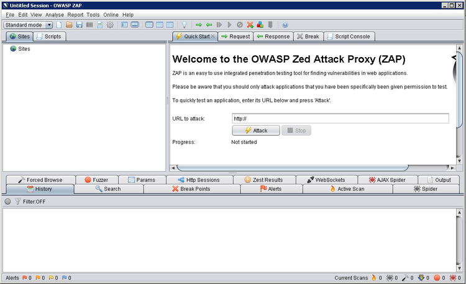The width and height of the screenshot is (466, 284).
Task: Click the Continue play toolbar icon
Action: (229, 25)
